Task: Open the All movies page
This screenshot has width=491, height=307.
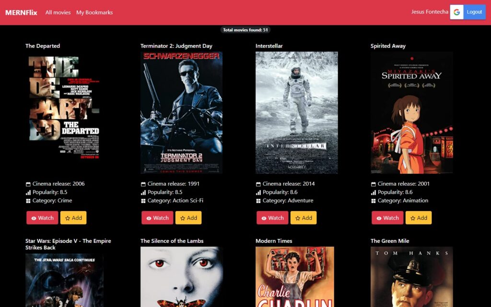Action: point(58,12)
